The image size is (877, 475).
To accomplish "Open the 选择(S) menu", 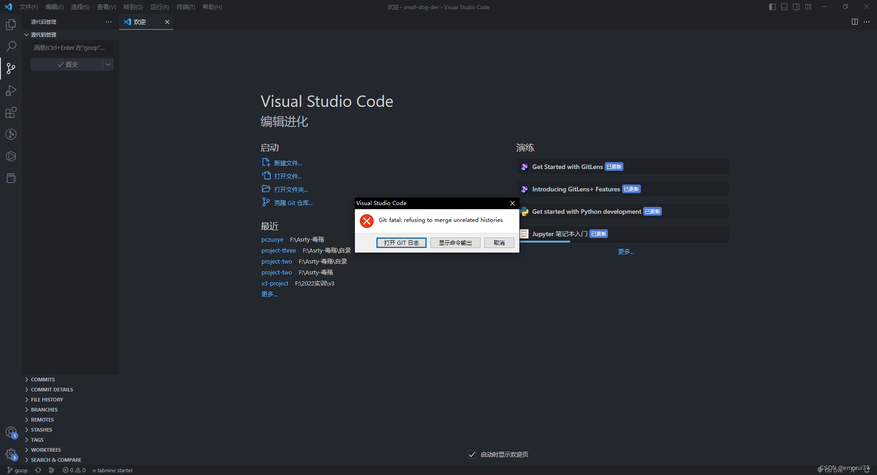I will (80, 7).
